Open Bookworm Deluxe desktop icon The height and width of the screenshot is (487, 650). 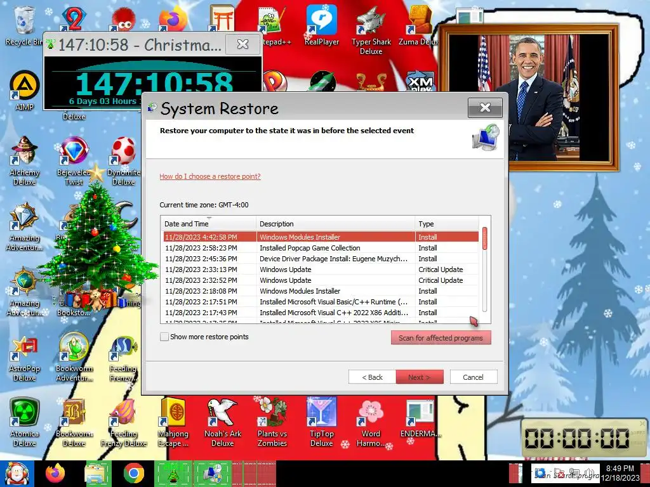[74, 422]
